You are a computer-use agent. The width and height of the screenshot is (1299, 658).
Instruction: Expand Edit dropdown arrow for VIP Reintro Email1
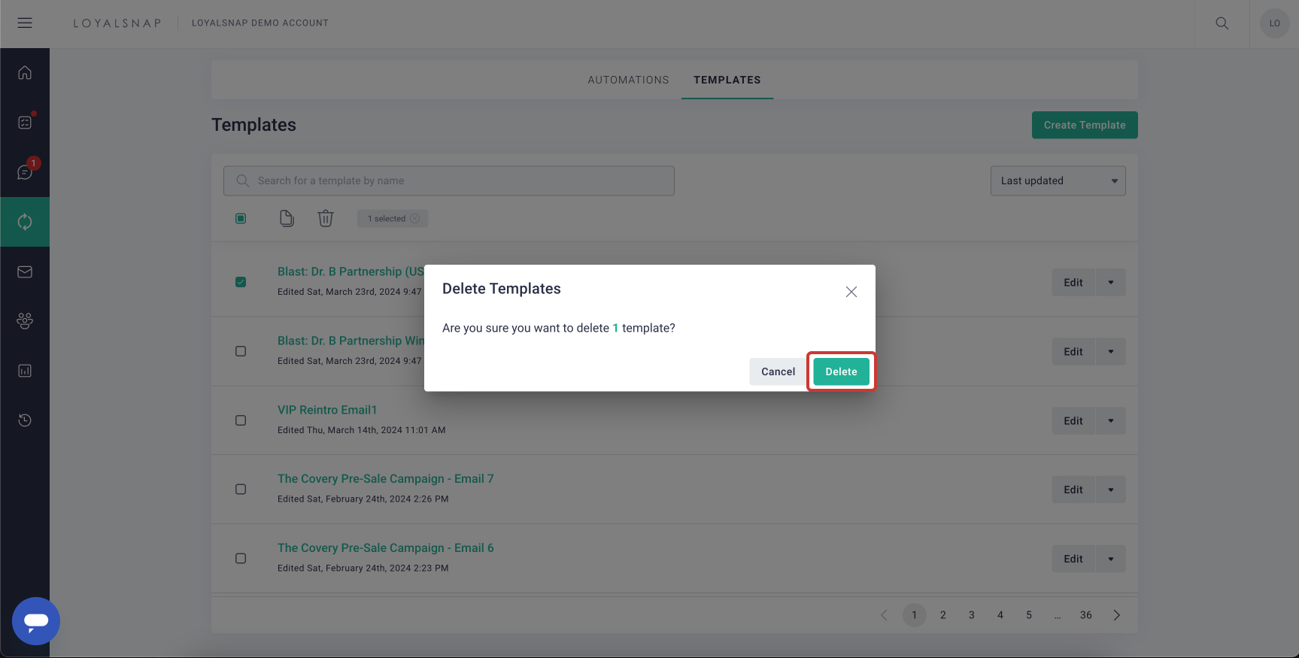pos(1110,420)
